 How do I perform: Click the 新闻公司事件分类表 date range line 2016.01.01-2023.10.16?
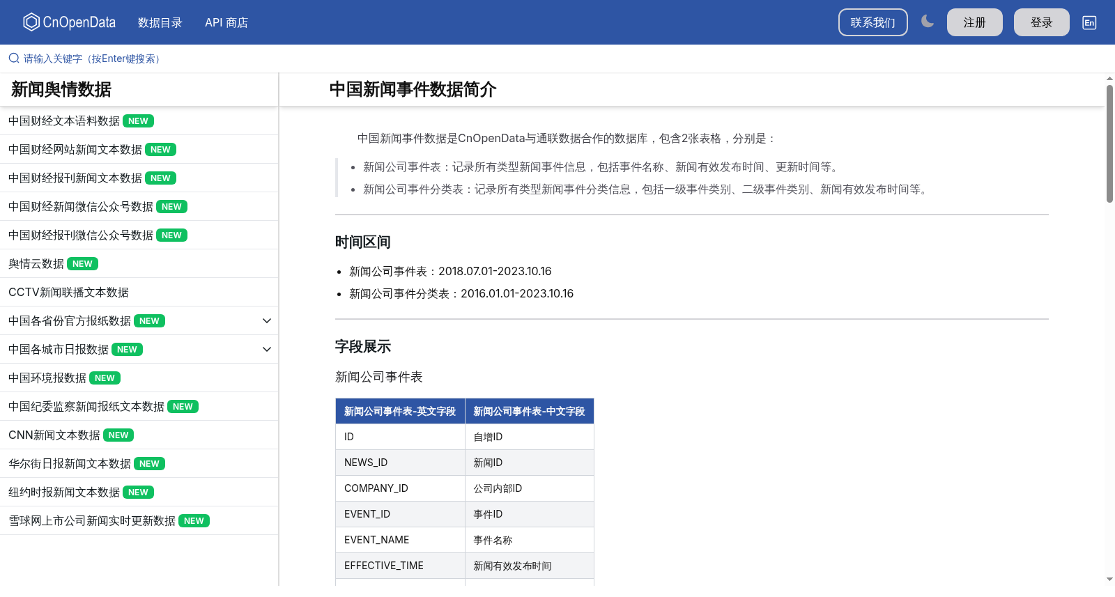pyautogui.click(x=461, y=293)
